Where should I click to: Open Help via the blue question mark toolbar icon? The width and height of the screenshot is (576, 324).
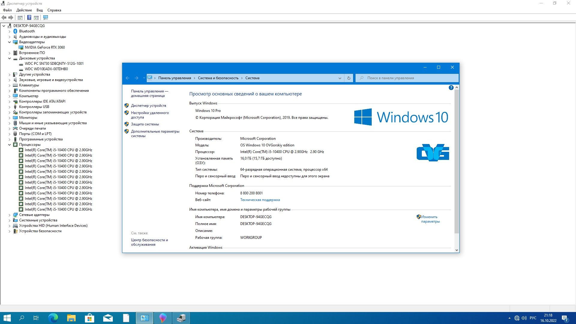click(29, 17)
